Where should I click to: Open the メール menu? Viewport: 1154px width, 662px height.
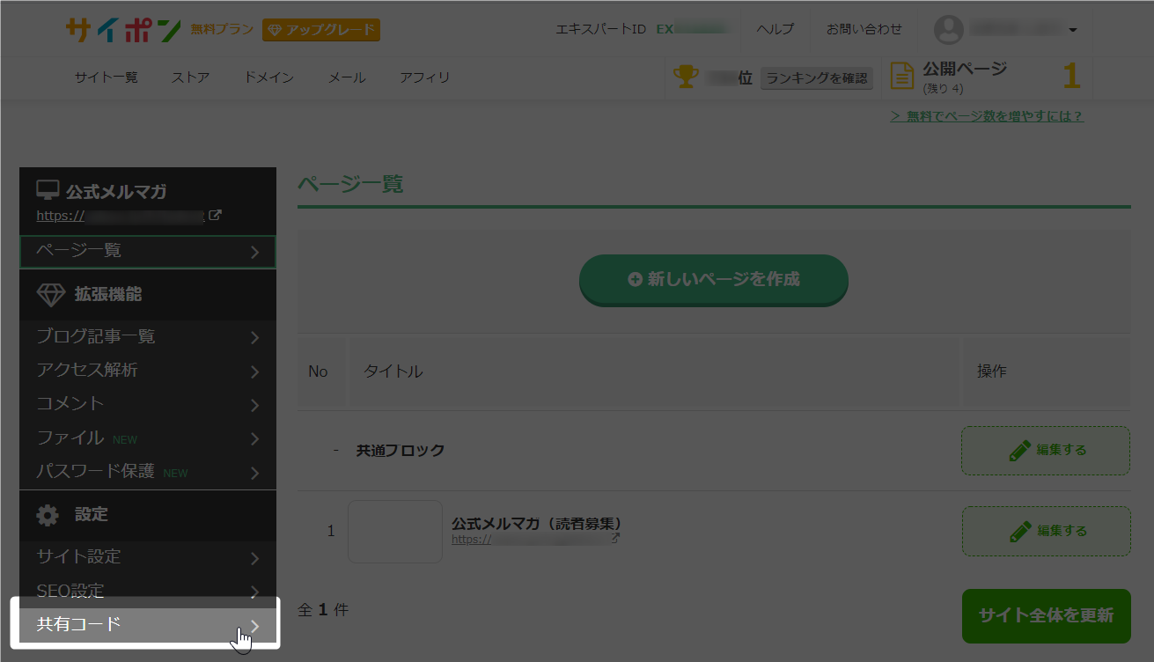point(347,77)
